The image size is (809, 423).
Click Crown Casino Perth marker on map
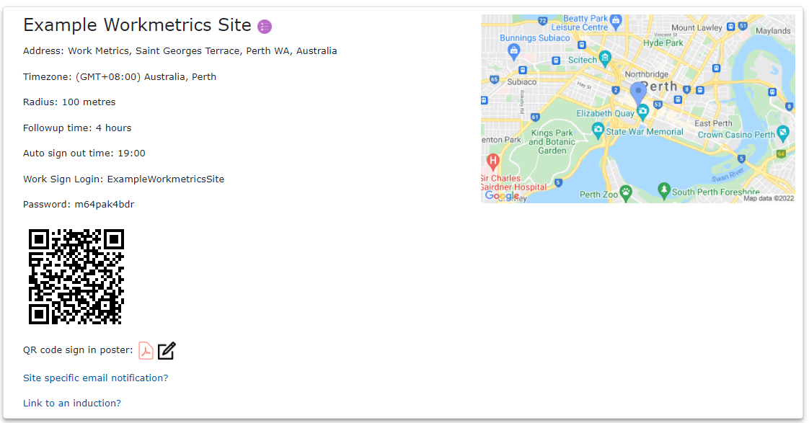(x=783, y=133)
